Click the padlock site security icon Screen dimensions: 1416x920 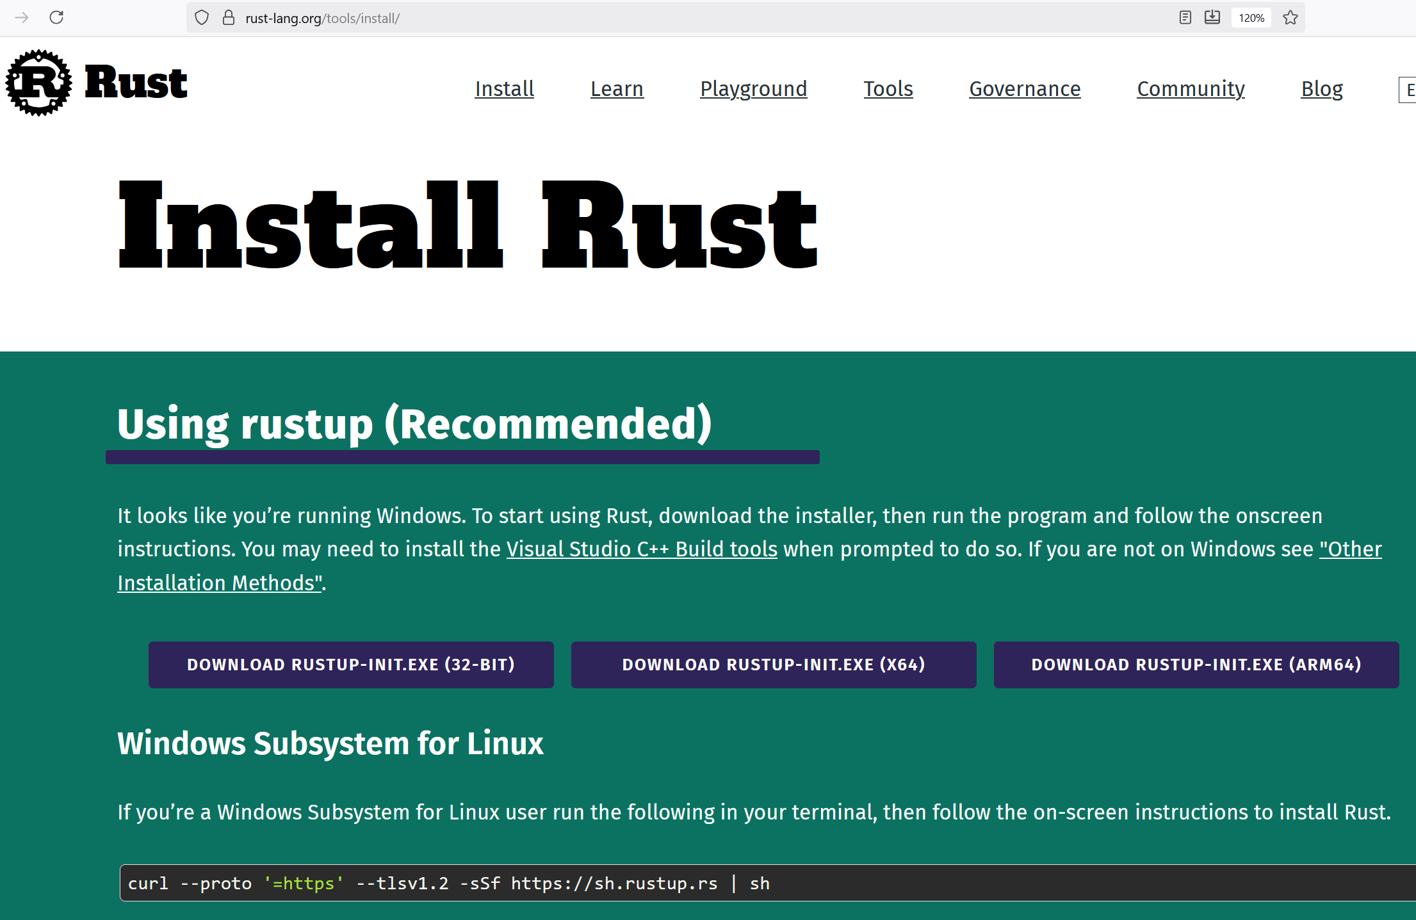point(229,18)
